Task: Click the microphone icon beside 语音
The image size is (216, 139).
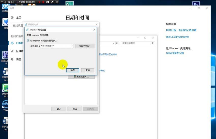Action: (x=12, y=59)
